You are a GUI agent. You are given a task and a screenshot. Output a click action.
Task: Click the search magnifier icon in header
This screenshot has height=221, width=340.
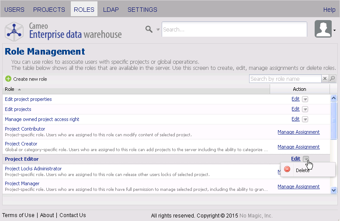point(149,29)
